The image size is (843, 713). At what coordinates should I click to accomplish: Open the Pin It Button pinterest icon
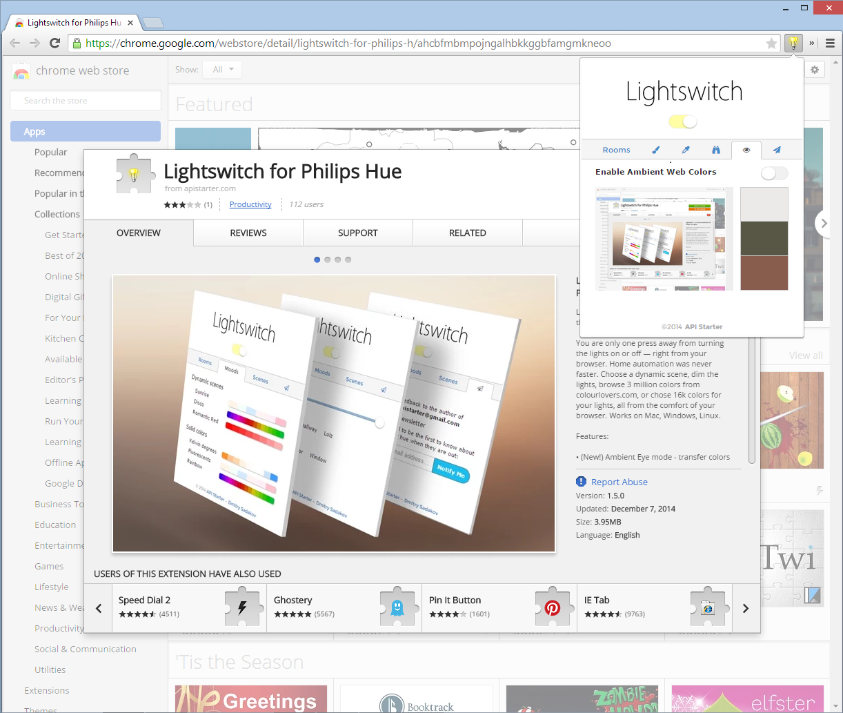click(x=553, y=607)
